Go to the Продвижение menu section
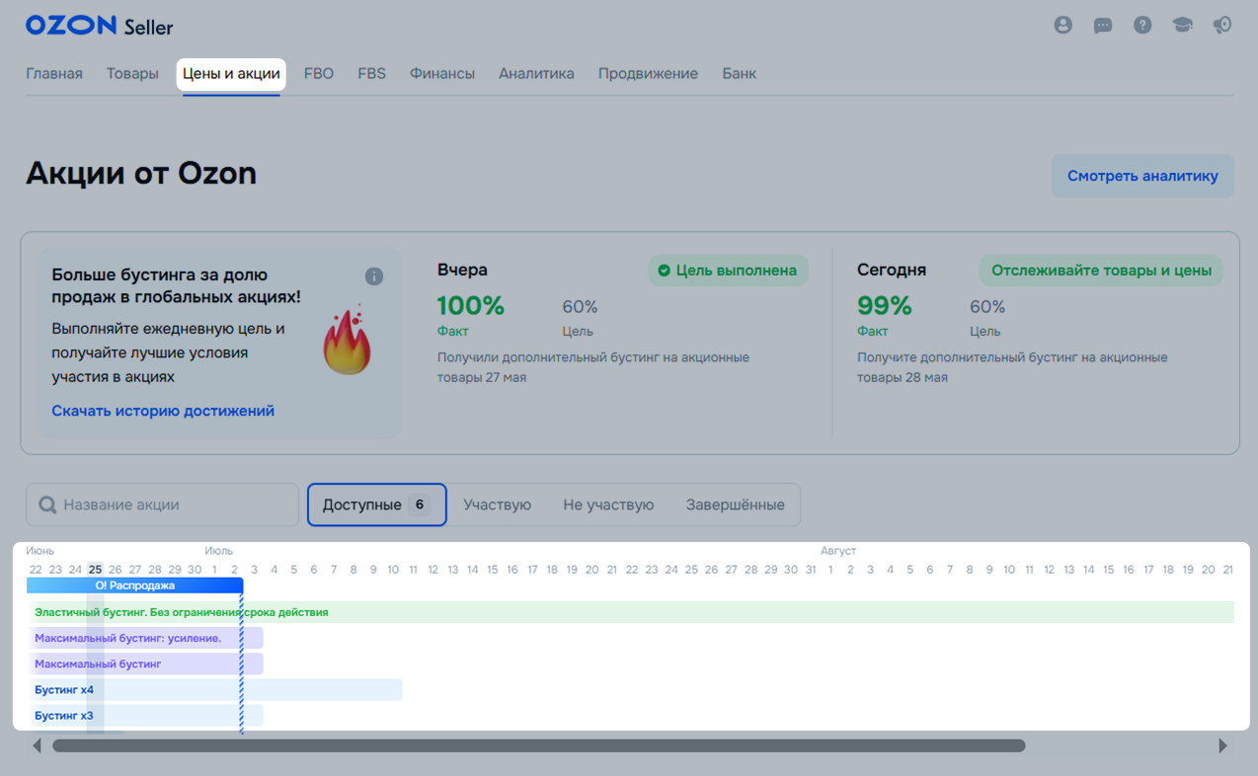This screenshot has width=1258, height=776. [x=648, y=74]
